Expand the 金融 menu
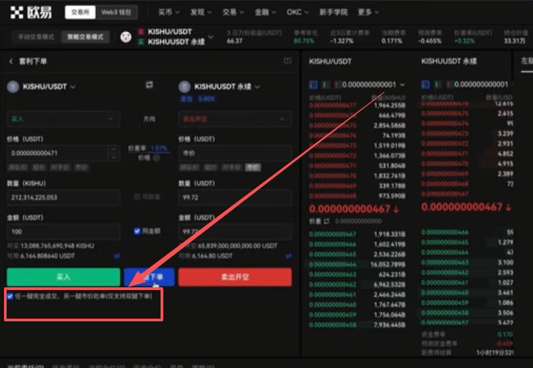Screen dimensions: 533x368 tap(265, 12)
